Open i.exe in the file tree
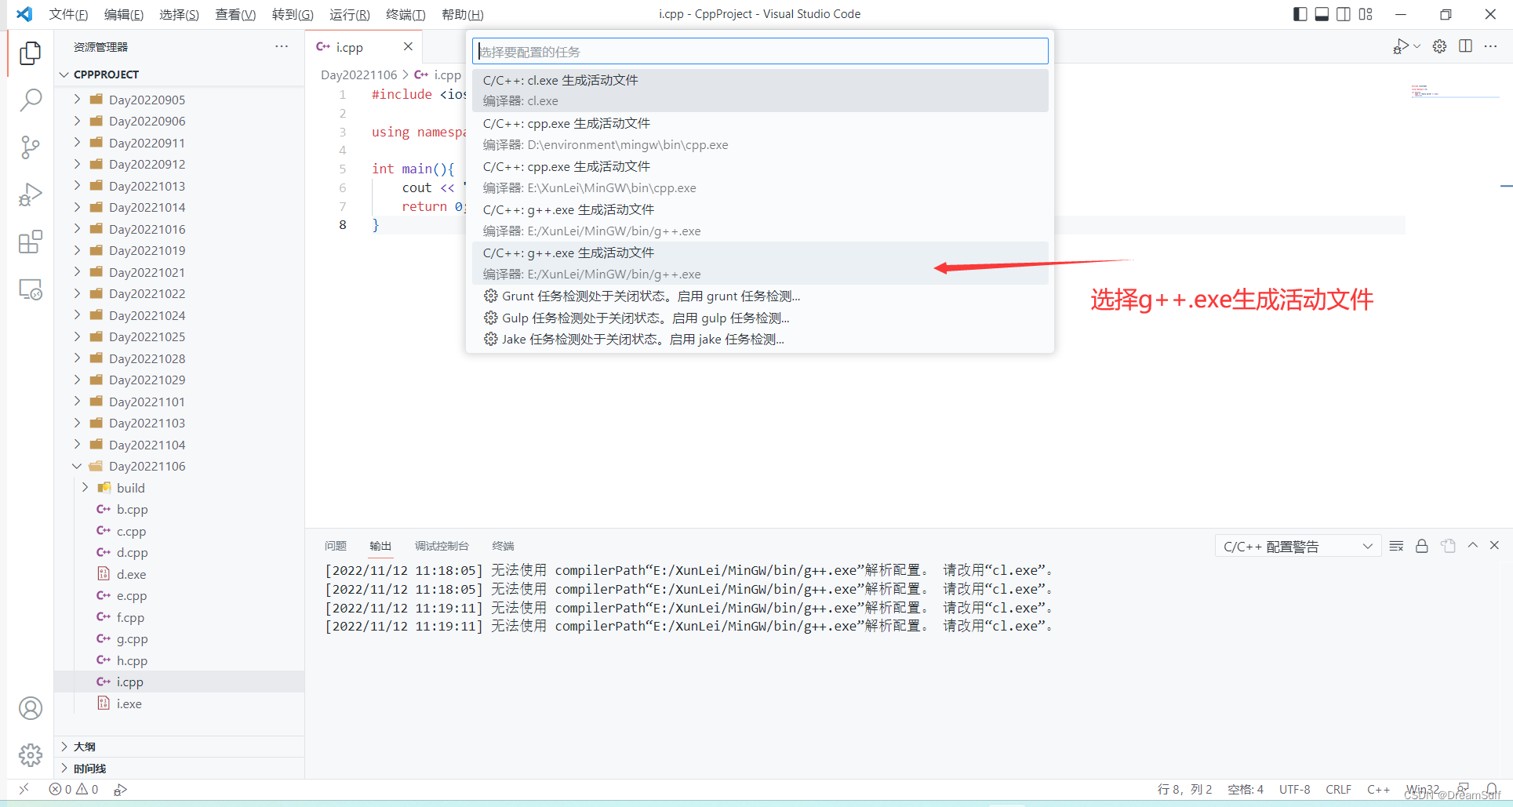Screen dimensions: 1513x807 129,703
